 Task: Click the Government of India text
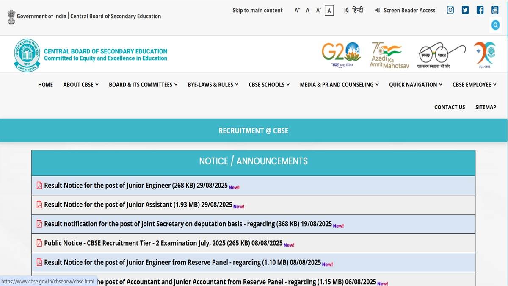pyautogui.click(x=41, y=17)
